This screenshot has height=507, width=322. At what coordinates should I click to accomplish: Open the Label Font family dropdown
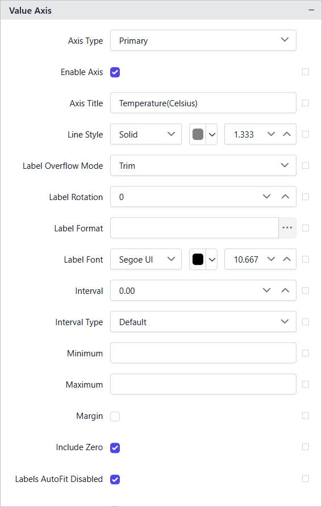click(146, 259)
